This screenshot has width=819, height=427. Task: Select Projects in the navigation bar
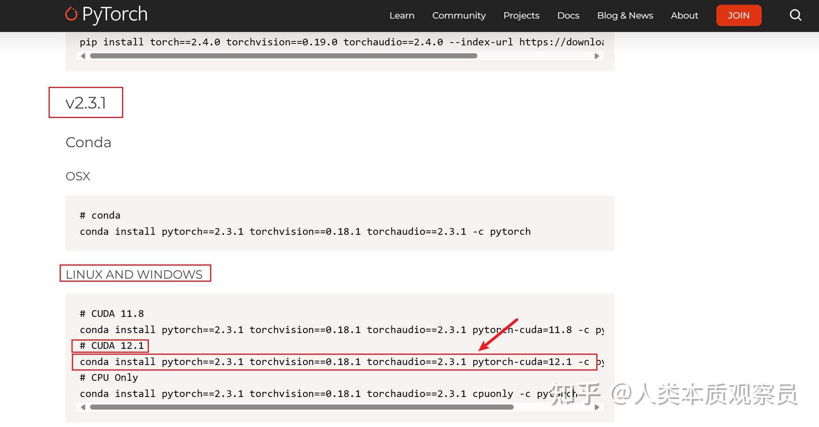click(521, 15)
